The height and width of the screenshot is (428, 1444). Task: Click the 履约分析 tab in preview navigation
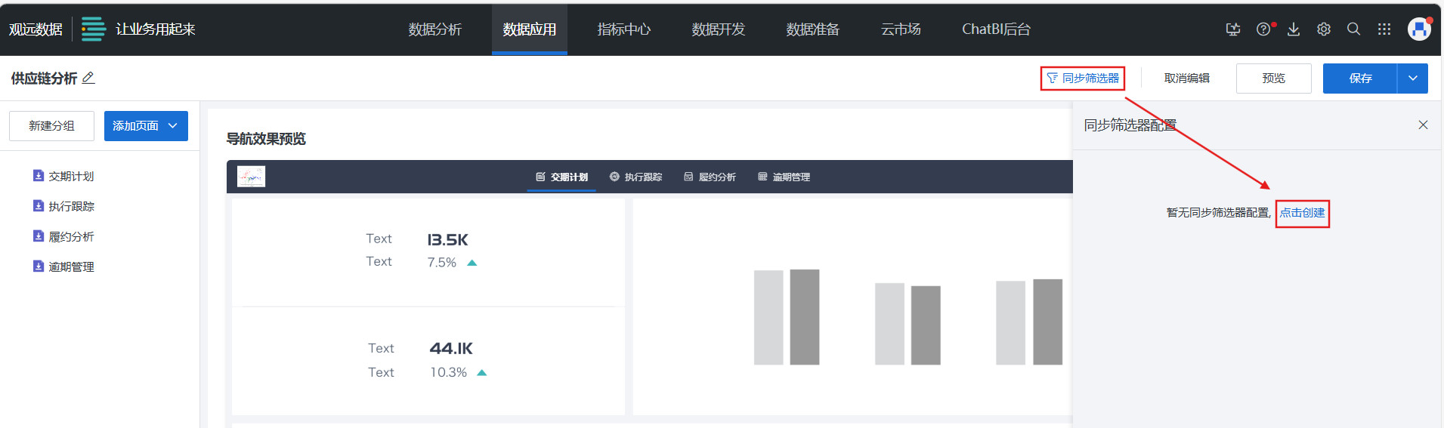[710, 177]
